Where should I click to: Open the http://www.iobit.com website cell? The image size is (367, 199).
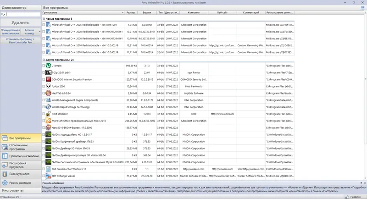point(222,114)
